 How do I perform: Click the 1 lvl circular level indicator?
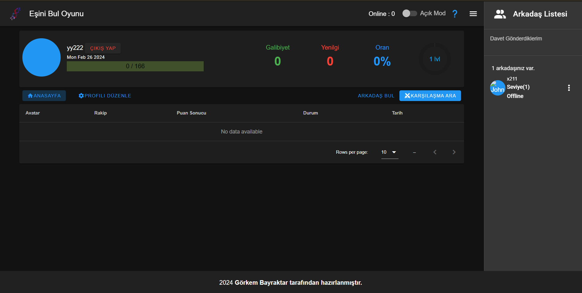tap(435, 59)
